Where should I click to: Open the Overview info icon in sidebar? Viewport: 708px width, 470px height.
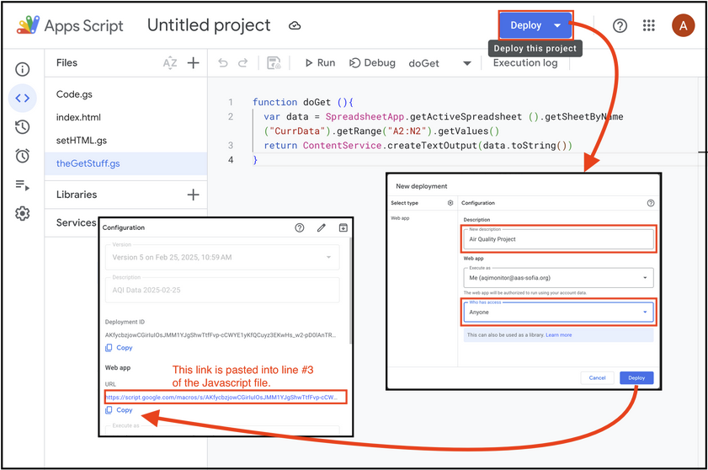(23, 69)
